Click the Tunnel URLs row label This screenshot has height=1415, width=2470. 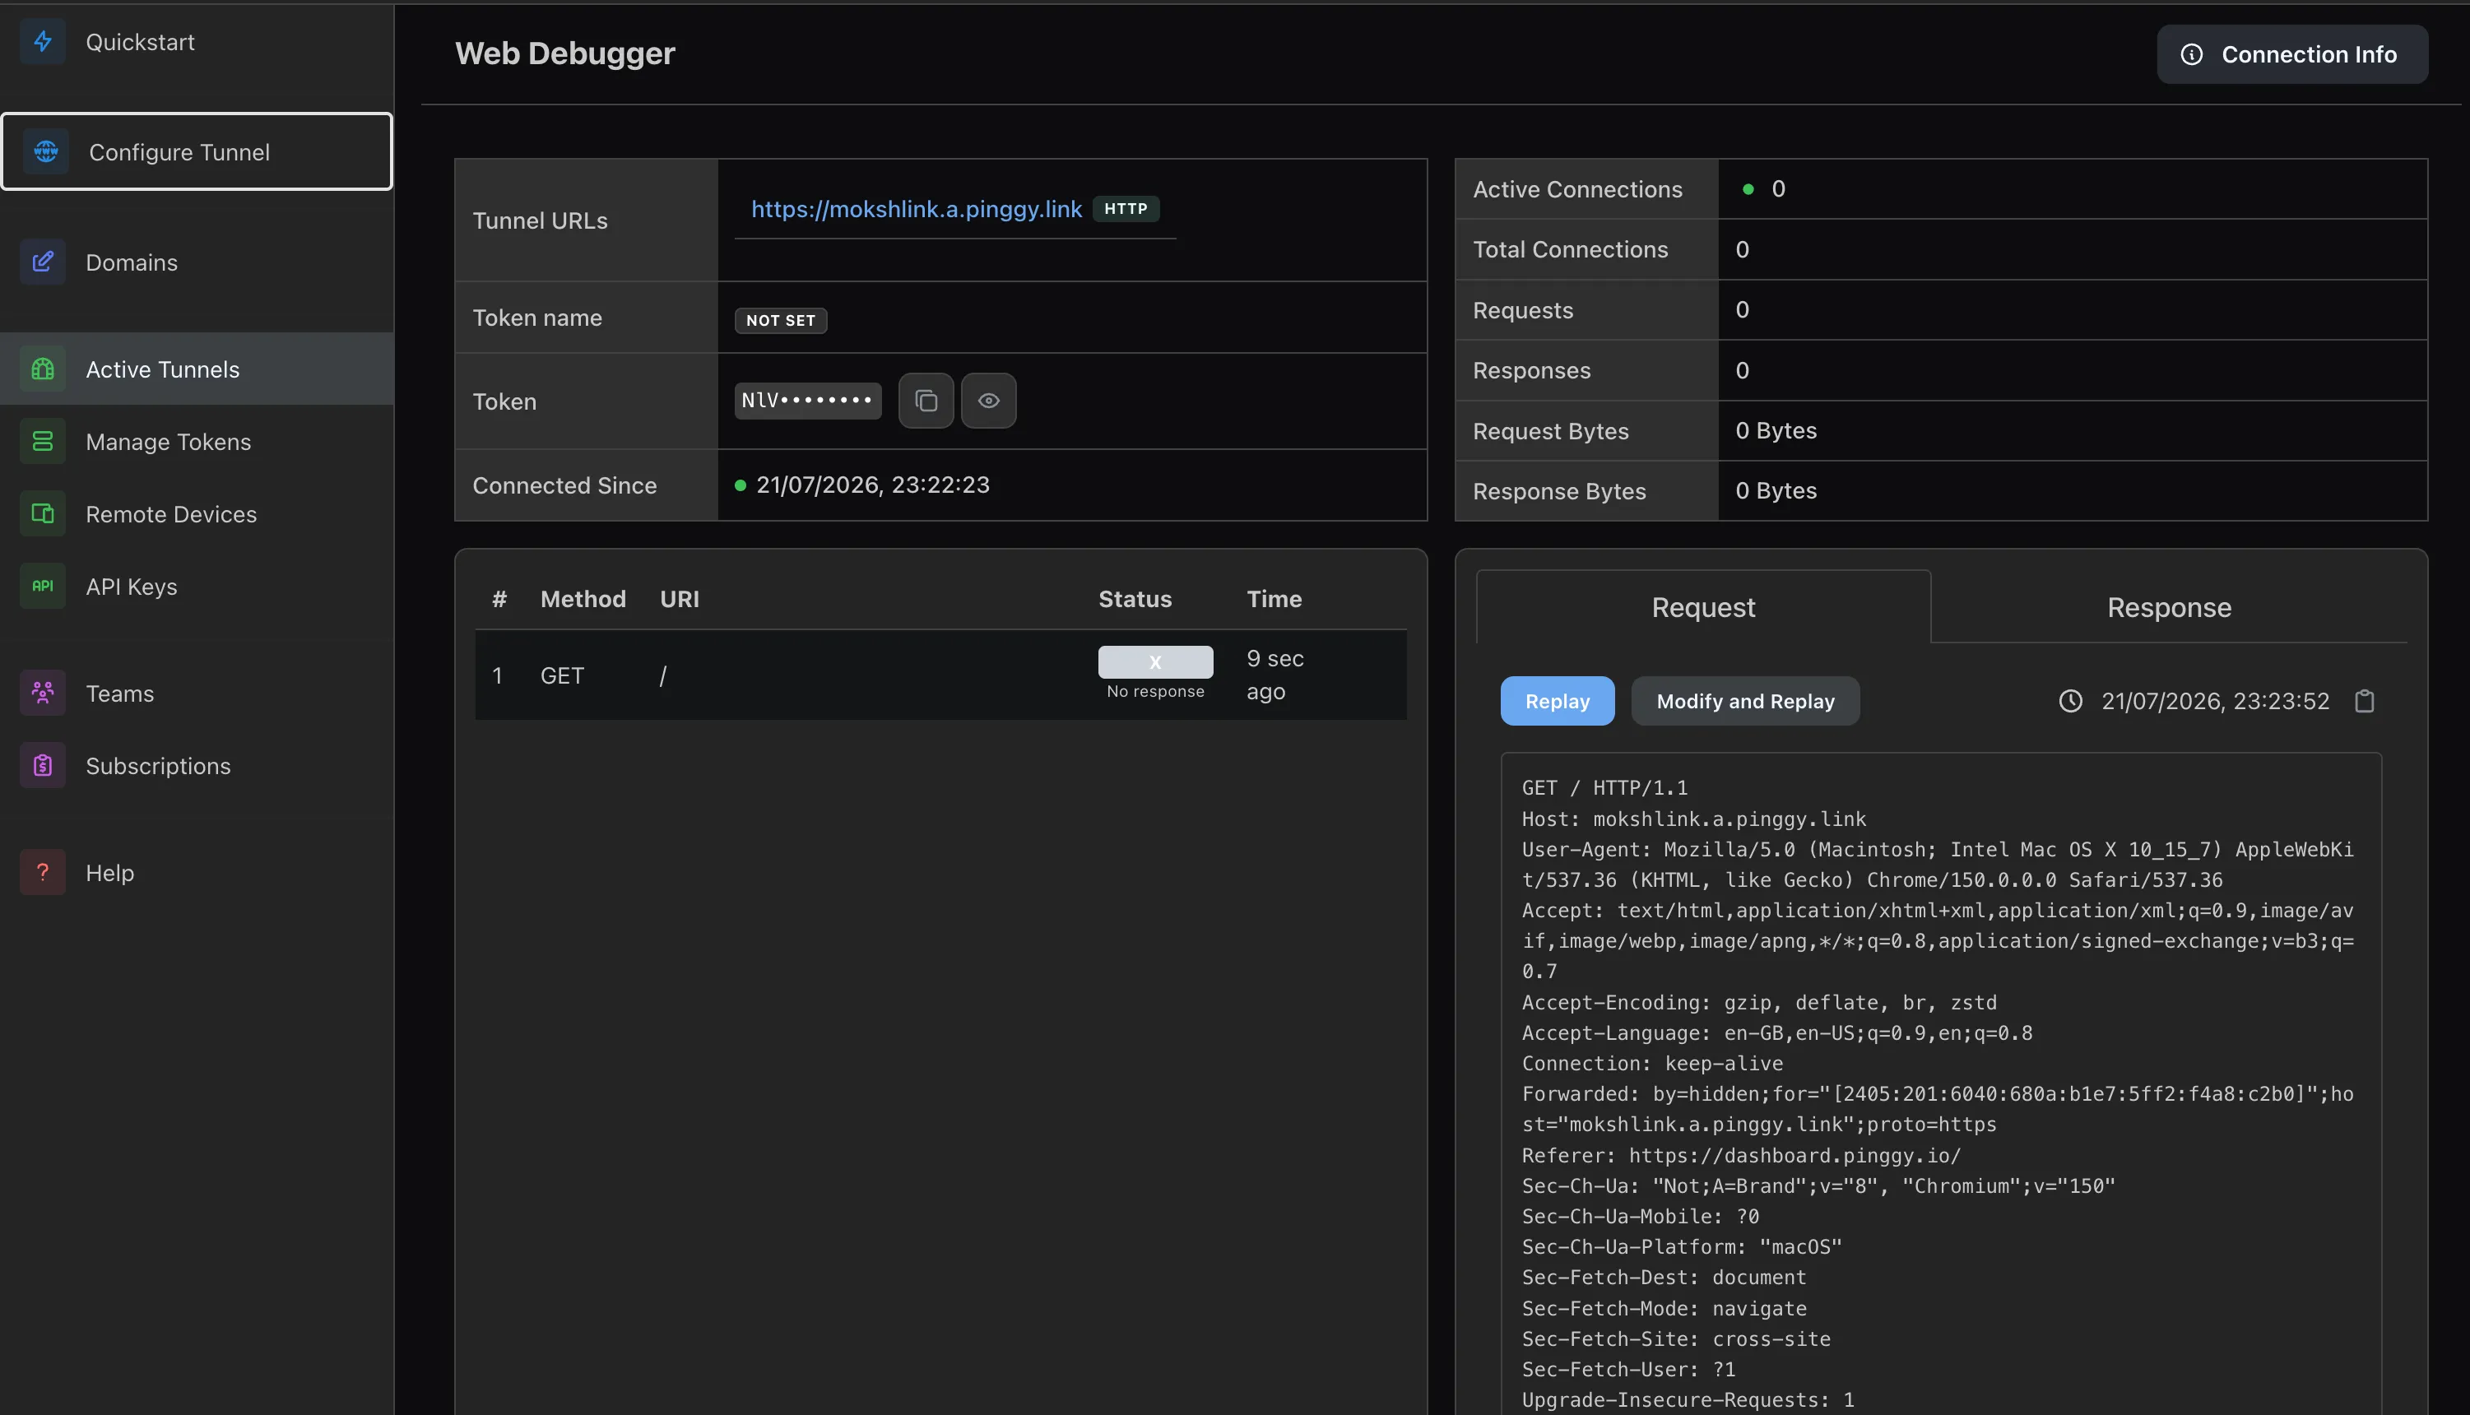[541, 220]
